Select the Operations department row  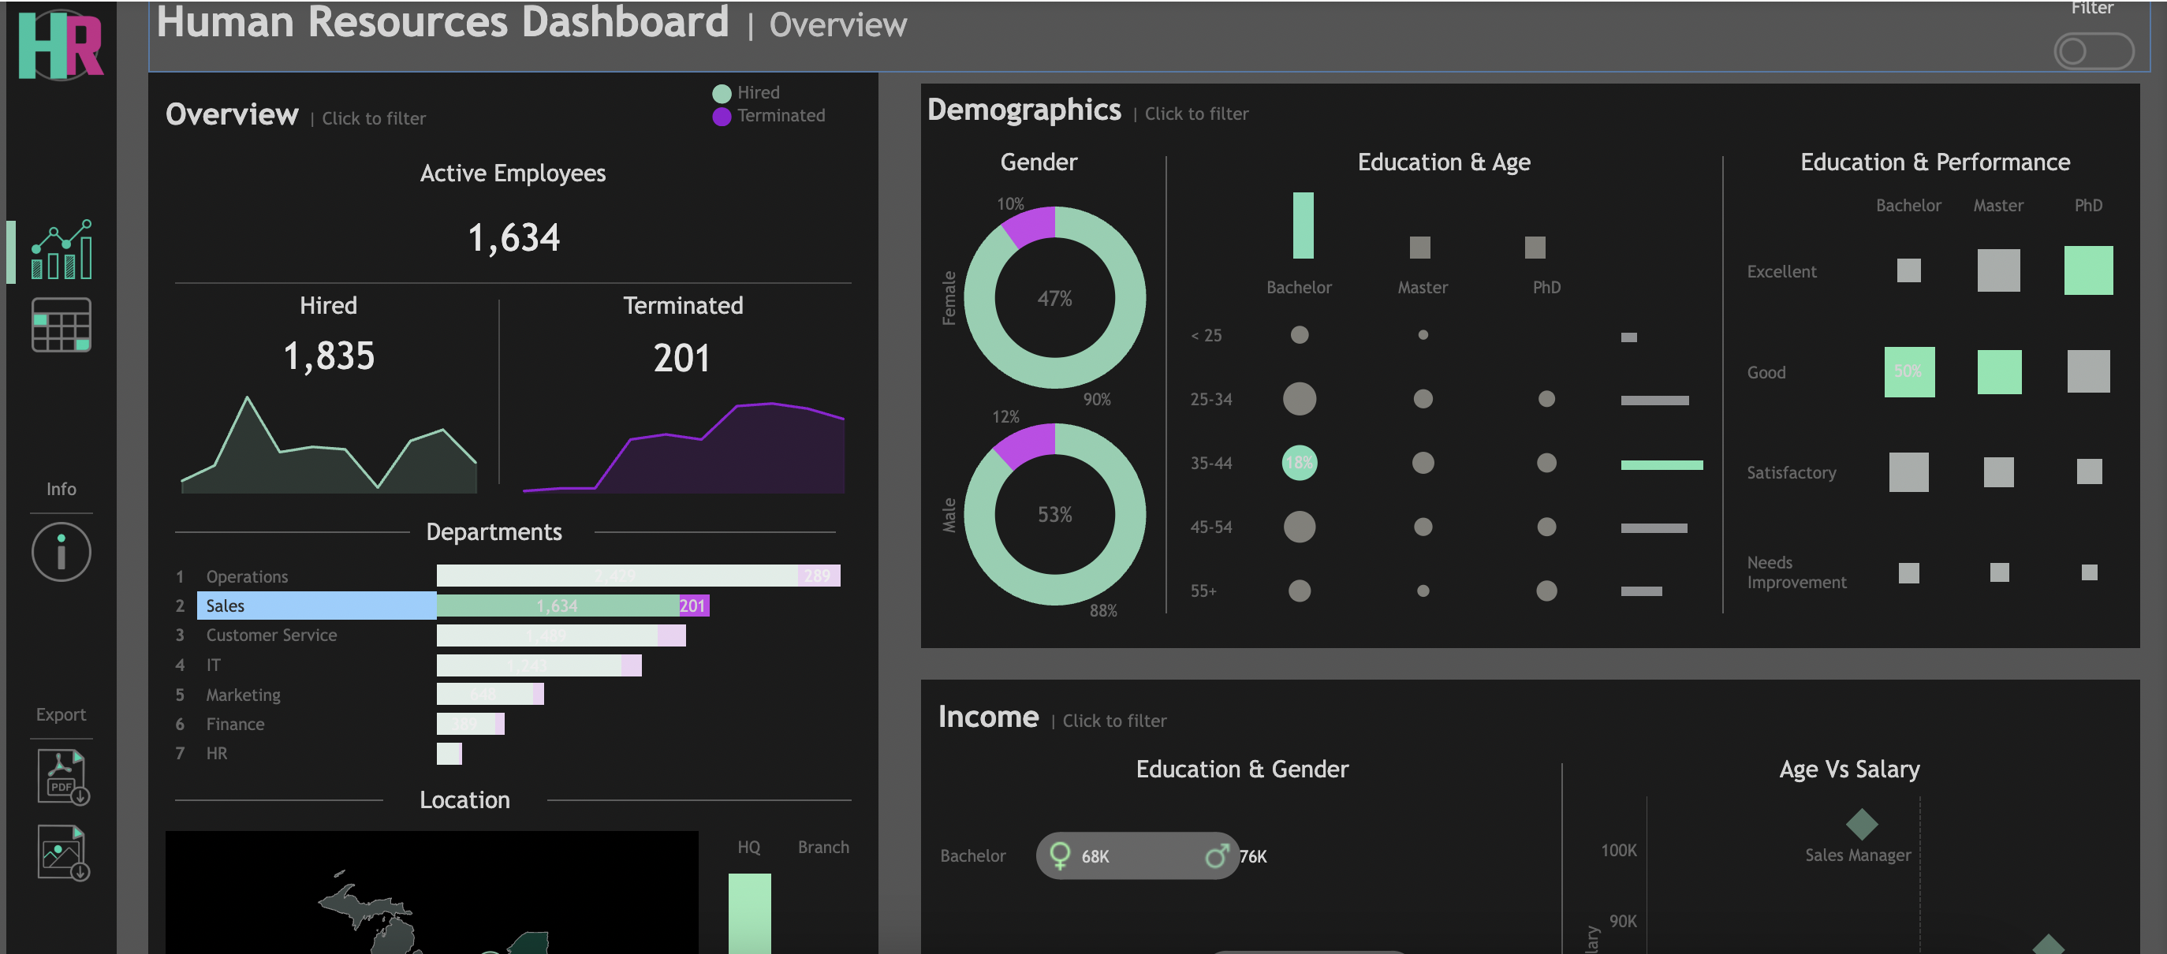(x=248, y=577)
